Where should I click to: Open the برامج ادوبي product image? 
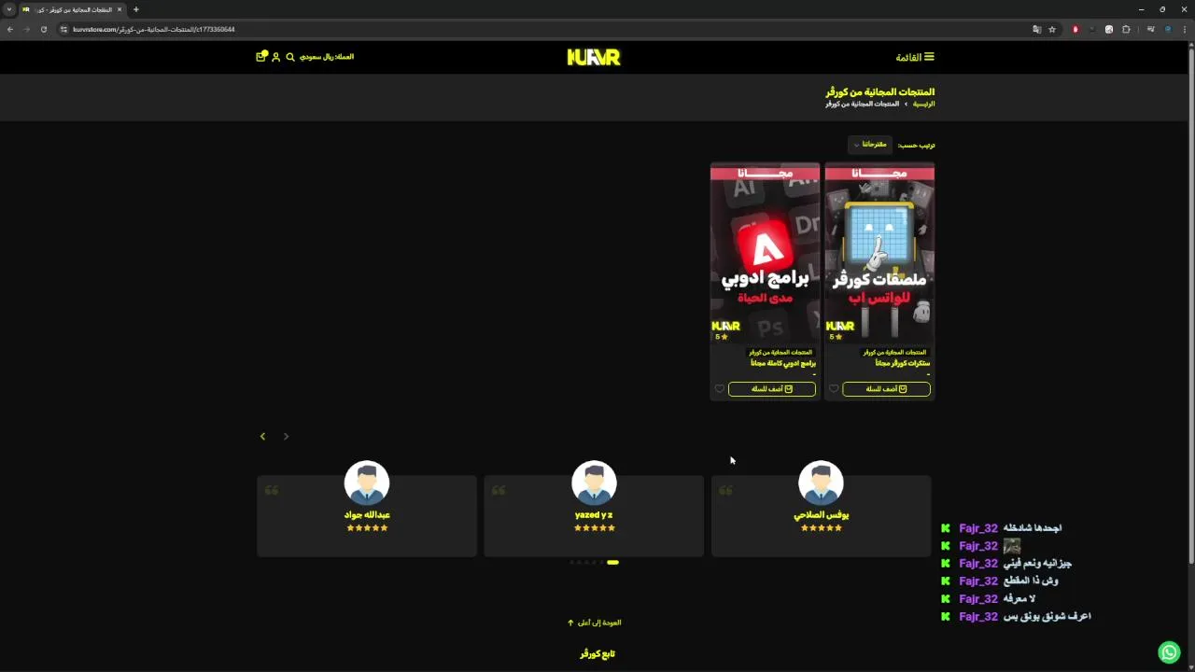(x=765, y=255)
